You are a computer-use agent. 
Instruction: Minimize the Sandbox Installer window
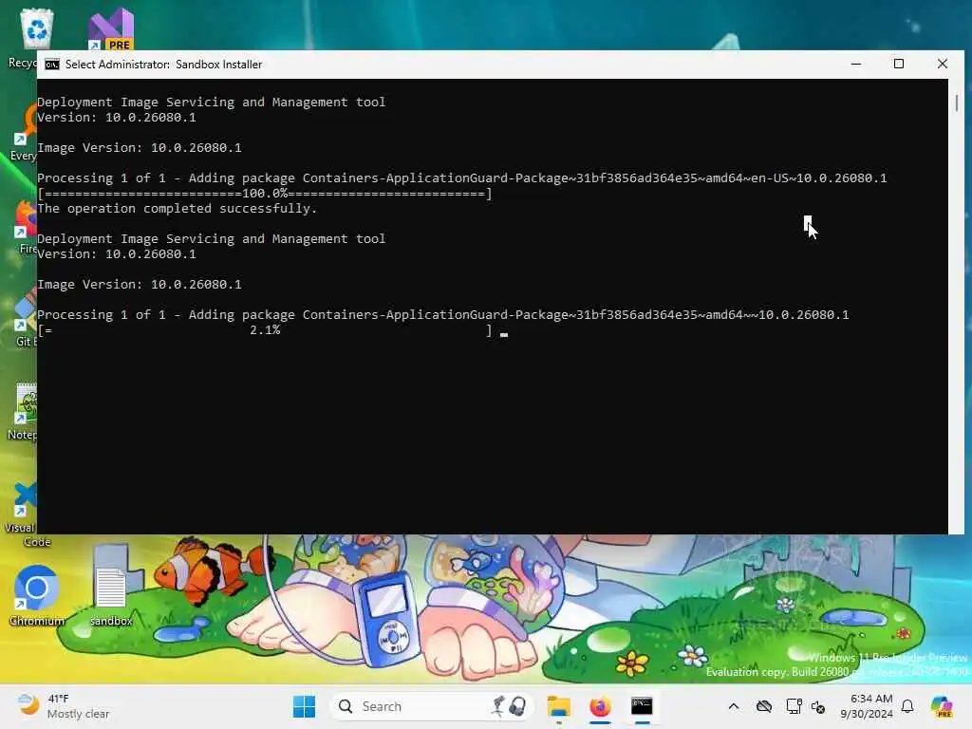(x=856, y=64)
